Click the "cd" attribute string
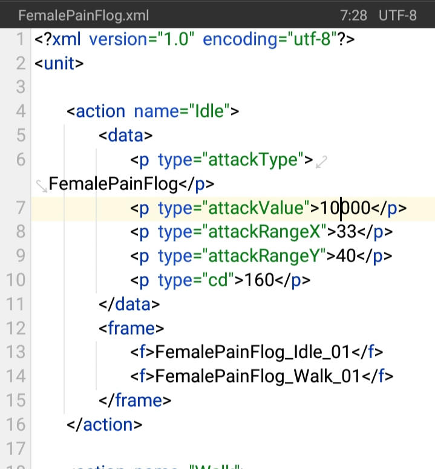The image size is (435, 469). pos(218,280)
